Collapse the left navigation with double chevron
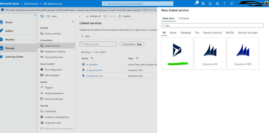This screenshot has width=269, height=133. coord(35,15)
